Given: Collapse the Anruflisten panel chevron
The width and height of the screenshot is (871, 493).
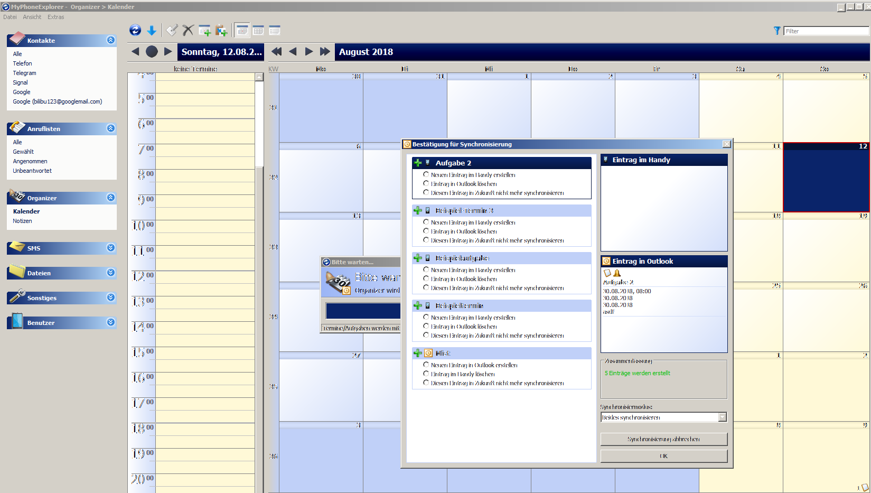Looking at the screenshot, I should click(x=110, y=128).
